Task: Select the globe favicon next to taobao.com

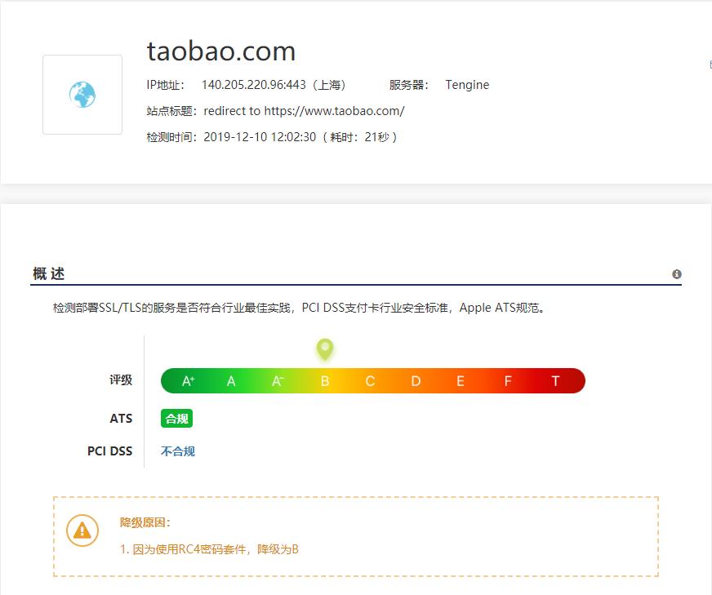Action: pos(82,94)
